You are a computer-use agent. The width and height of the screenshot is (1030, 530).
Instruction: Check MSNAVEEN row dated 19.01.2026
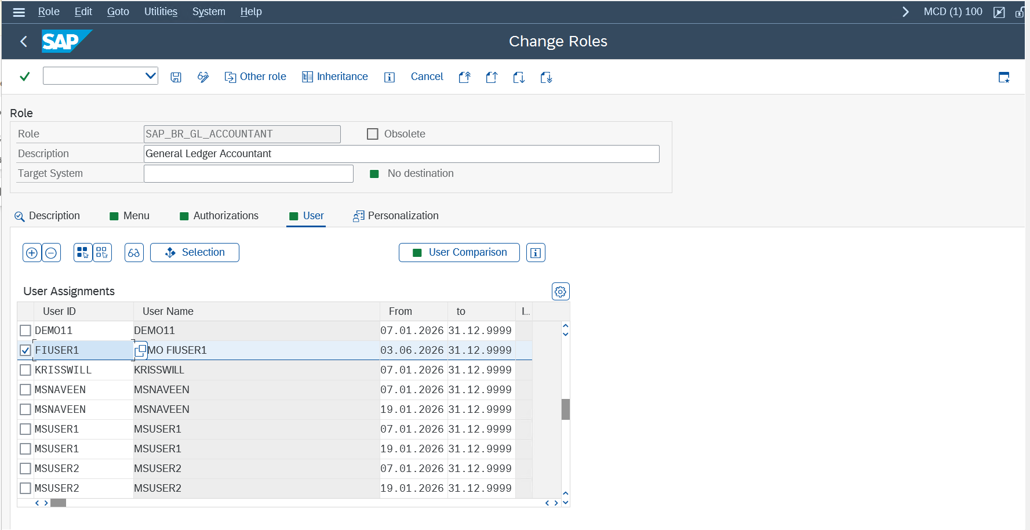26,409
